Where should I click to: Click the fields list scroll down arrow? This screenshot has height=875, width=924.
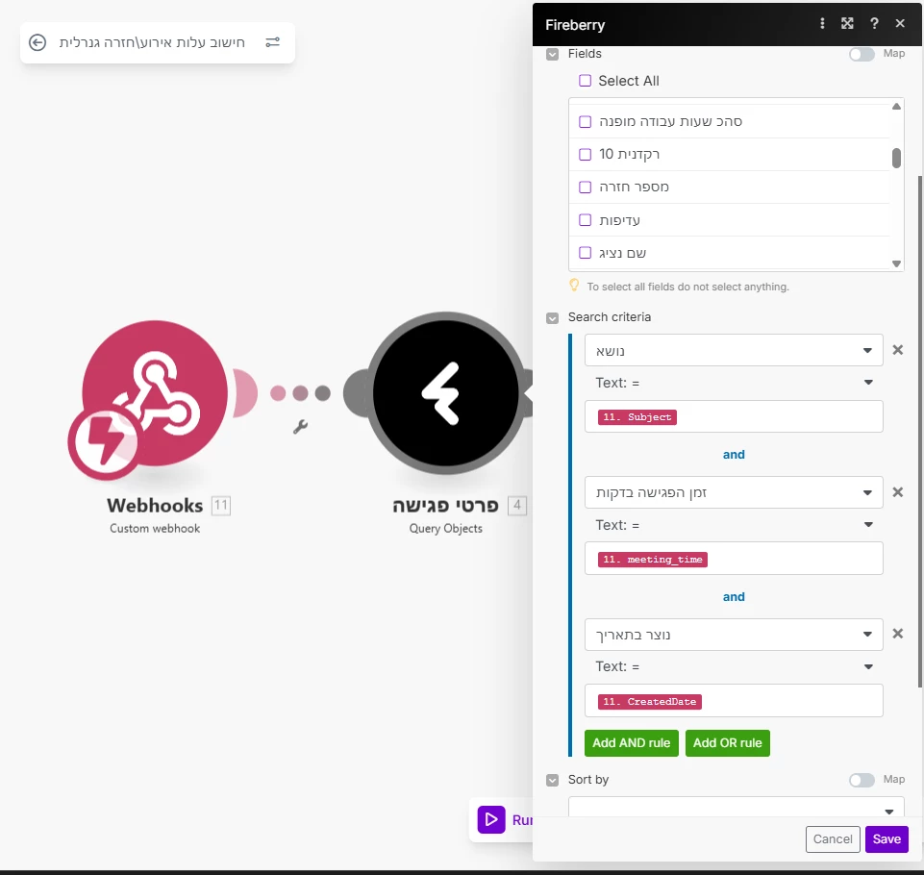point(896,264)
